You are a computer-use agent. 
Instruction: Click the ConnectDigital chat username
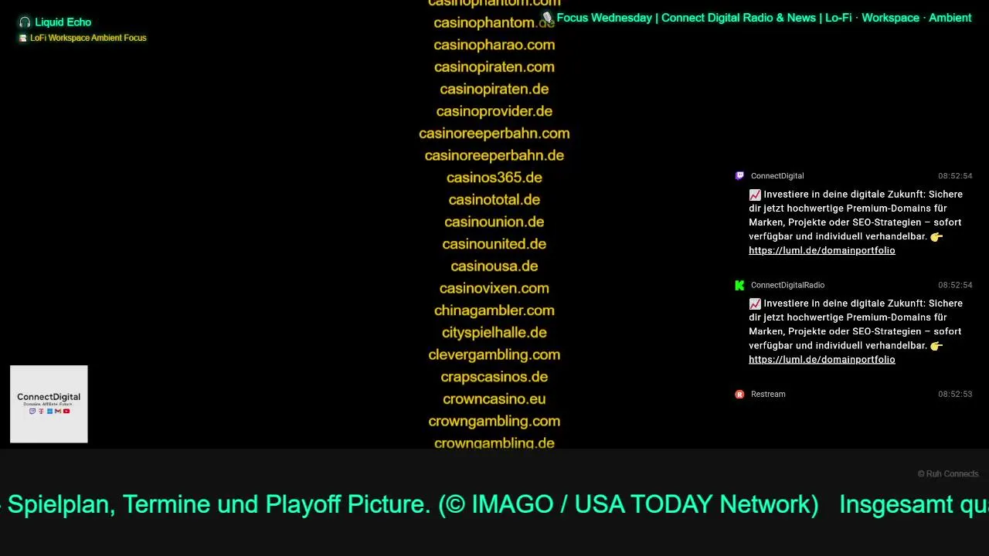click(x=777, y=176)
